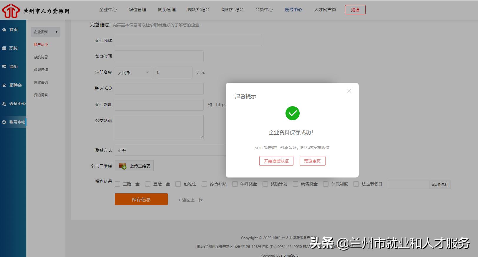Open 招聘会 icon in left sidebar

tap(4, 85)
